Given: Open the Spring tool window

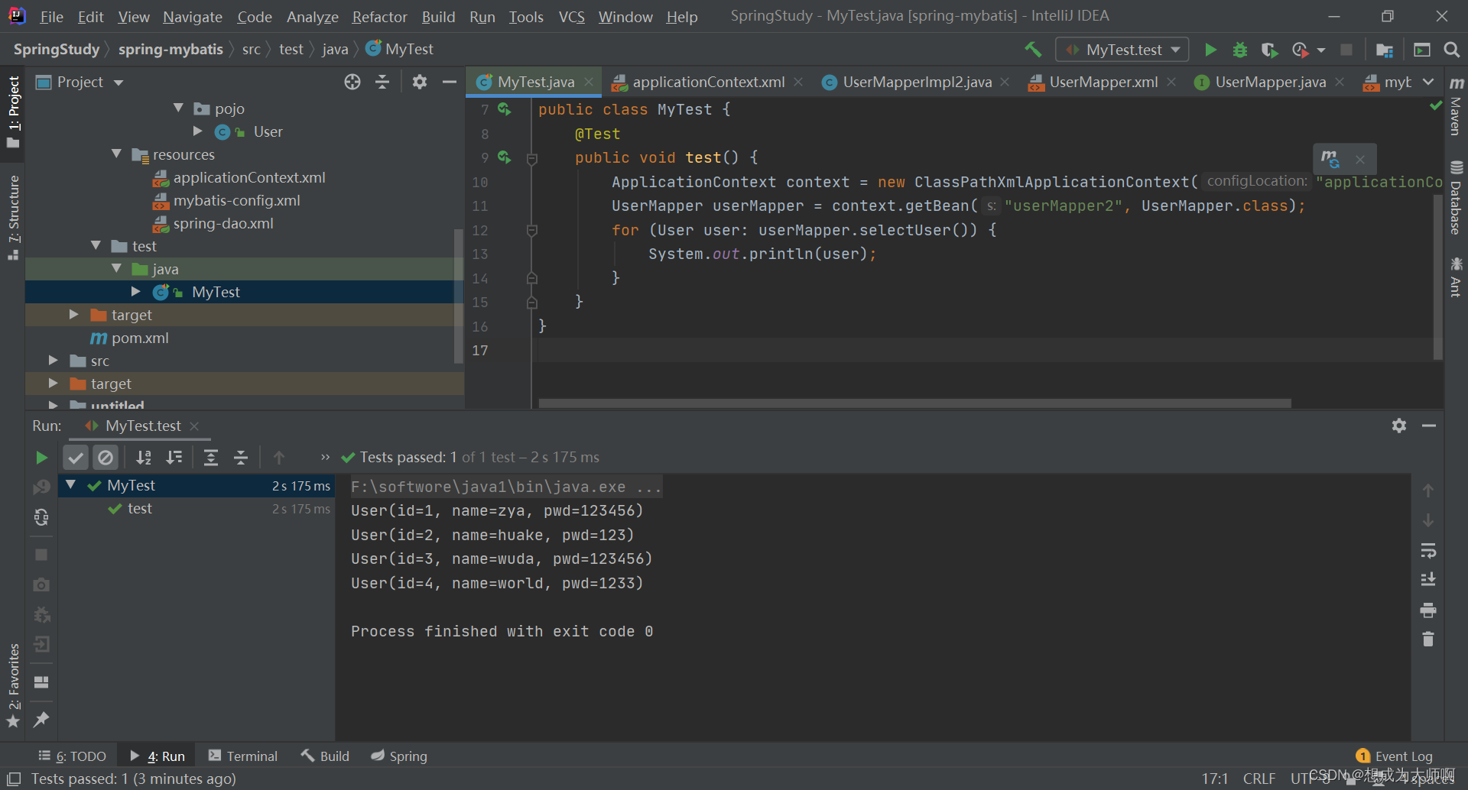Looking at the screenshot, I should click(x=399, y=756).
